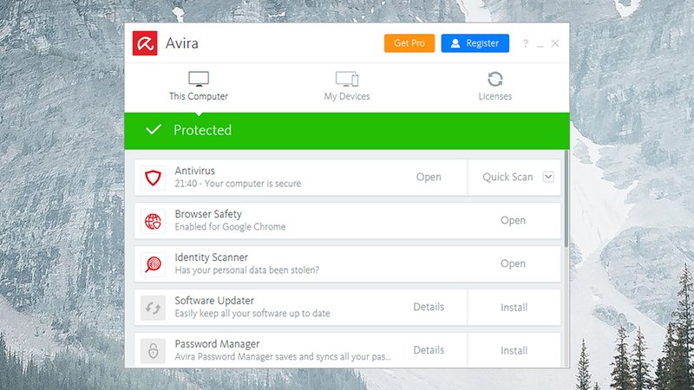Expand the Quick Scan dropdown arrow
This screenshot has height=390, width=694.
pyautogui.click(x=548, y=177)
